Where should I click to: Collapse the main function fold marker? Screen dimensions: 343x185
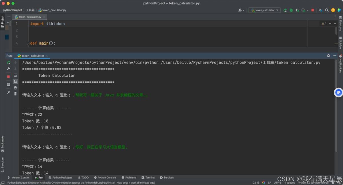click(x=28, y=43)
